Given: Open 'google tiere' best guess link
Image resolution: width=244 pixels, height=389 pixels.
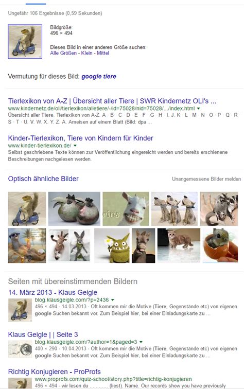Looking at the screenshot, I should coord(99,76).
